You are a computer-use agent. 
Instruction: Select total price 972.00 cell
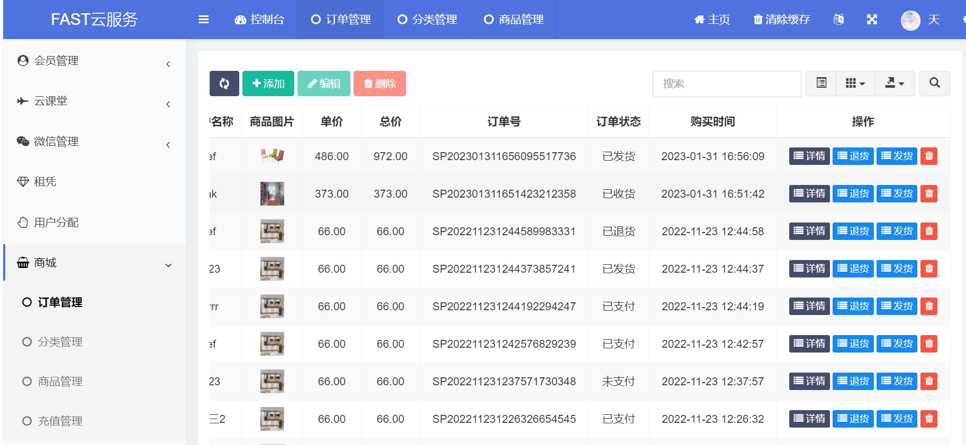(391, 156)
